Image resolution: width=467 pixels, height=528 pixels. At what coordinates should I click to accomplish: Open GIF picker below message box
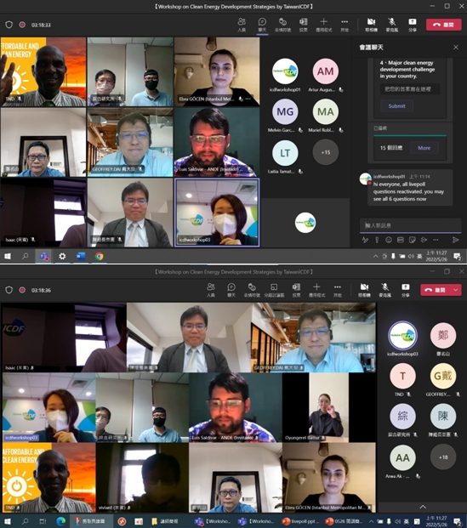401,240
